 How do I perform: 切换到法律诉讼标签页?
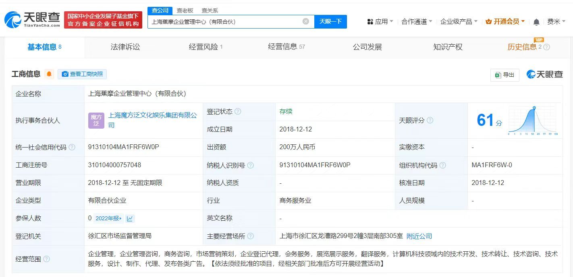125,47
